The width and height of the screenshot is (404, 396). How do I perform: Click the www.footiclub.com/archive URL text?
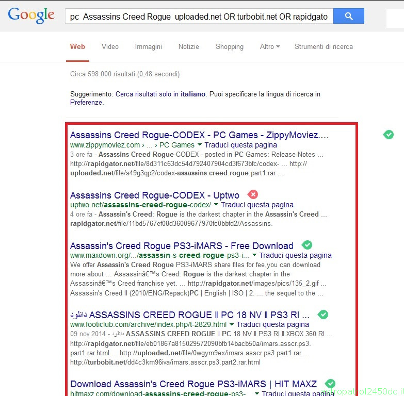click(x=148, y=324)
